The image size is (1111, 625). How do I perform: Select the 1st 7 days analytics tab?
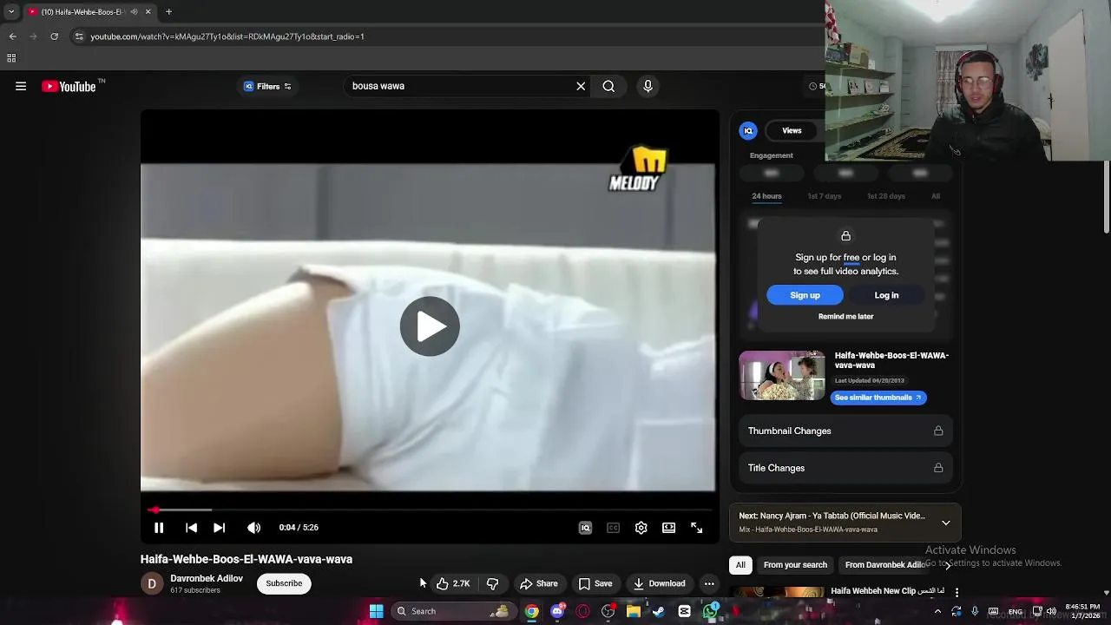(x=824, y=196)
